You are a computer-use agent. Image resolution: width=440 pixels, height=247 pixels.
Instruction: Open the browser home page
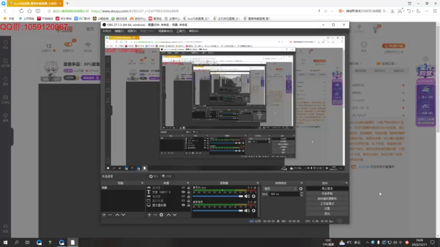tap(30, 11)
